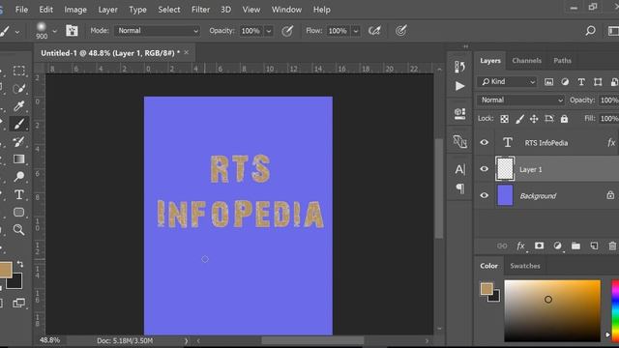Open the History panel icon

click(459, 67)
